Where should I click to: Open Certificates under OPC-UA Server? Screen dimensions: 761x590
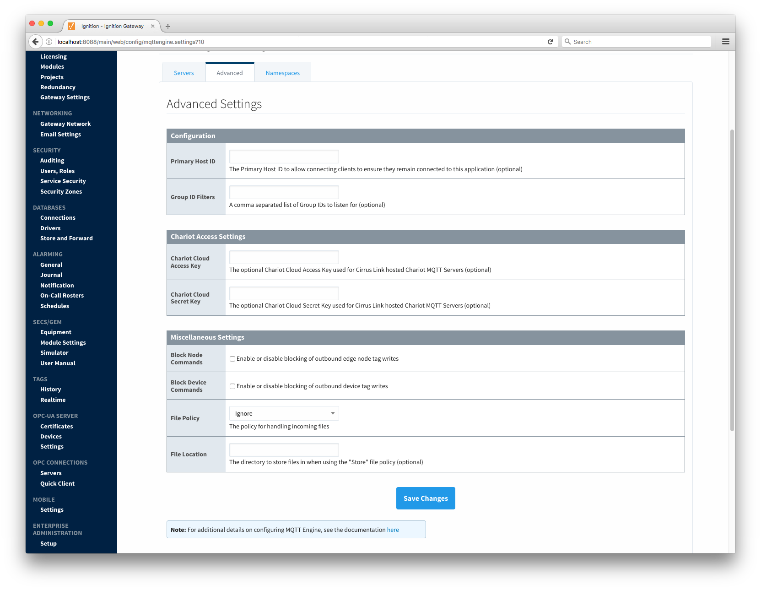click(x=56, y=426)
